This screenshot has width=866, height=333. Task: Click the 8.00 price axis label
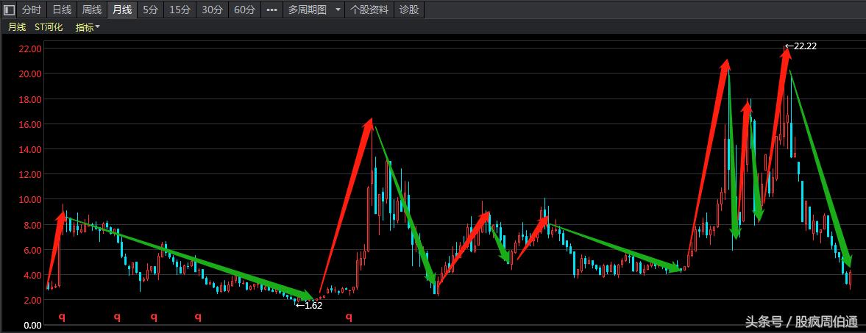(32, 225)
